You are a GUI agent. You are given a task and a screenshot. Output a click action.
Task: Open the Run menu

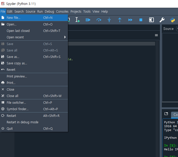coord(40,12)
